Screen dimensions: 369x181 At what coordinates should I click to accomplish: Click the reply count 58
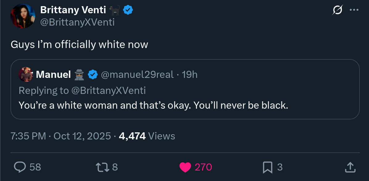[x=35, y=167]
